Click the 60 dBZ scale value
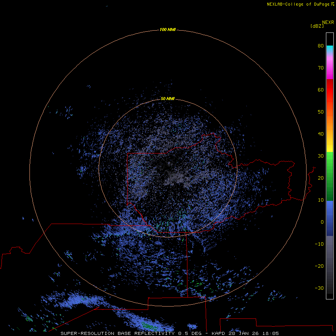Viewport: 336px width, 336px height. coord(321,90)
